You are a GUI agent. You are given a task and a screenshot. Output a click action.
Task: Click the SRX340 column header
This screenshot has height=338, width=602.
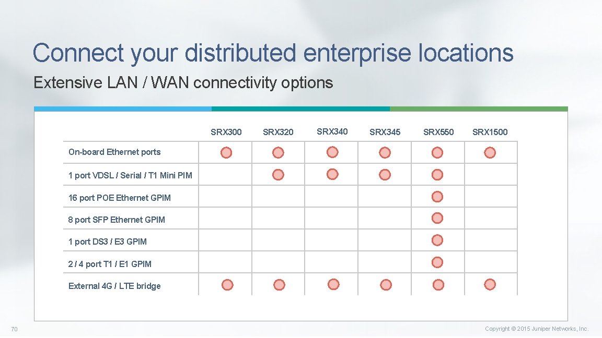click(x=332, y=131)
